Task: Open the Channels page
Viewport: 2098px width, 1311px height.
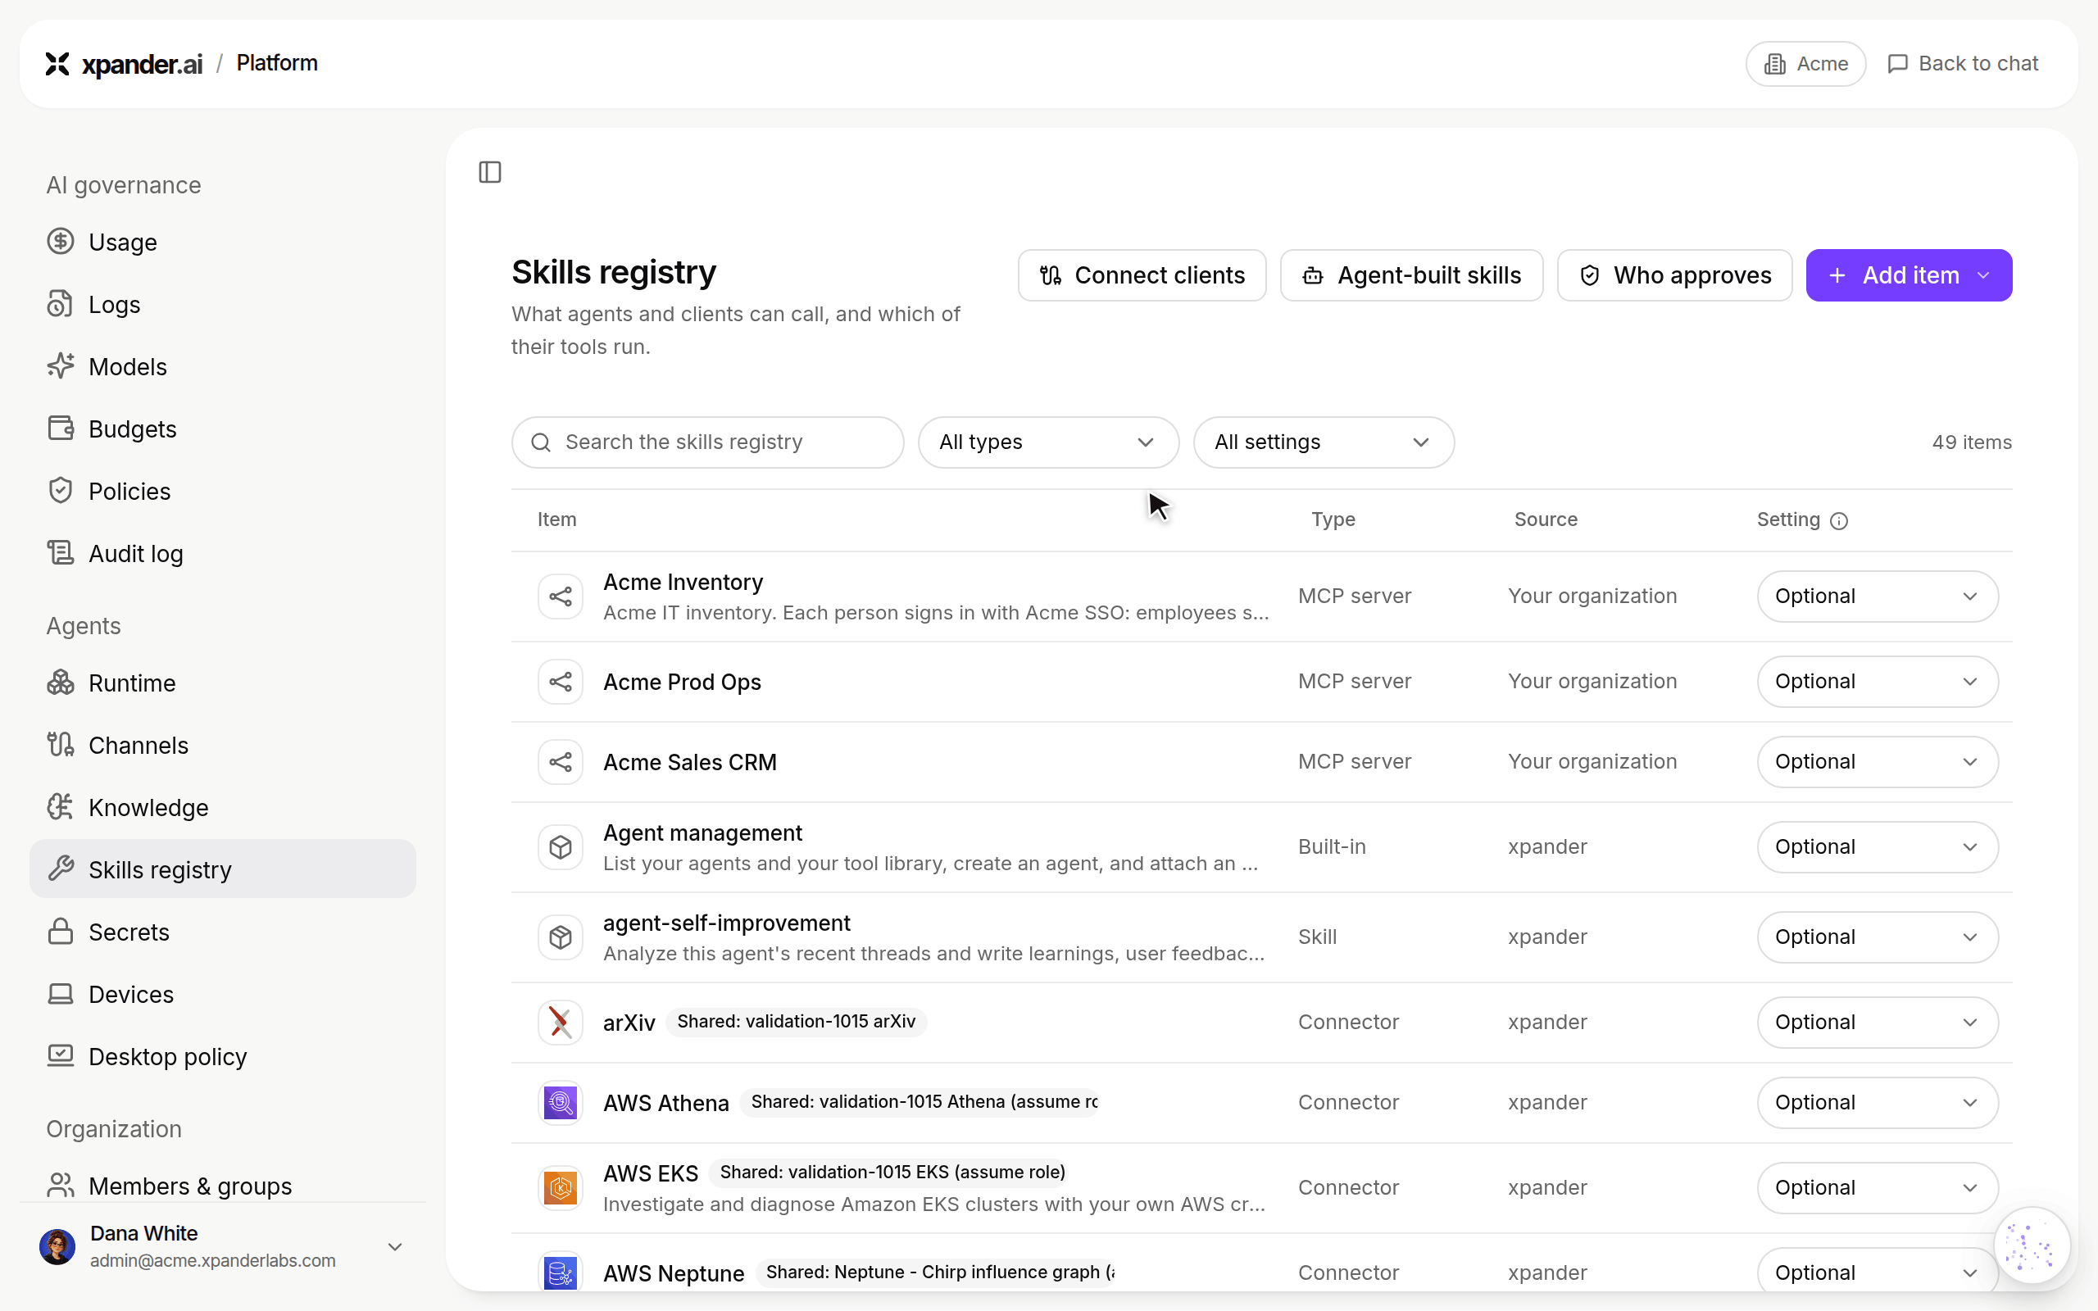Action: pyautogui.click(x=223, y=746)
